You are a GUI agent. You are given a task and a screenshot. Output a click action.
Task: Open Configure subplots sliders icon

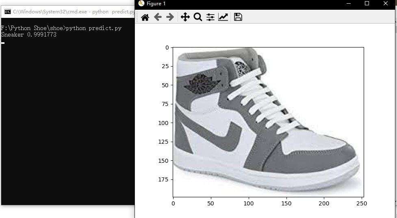pyautogui.click(x=210, y=17)
